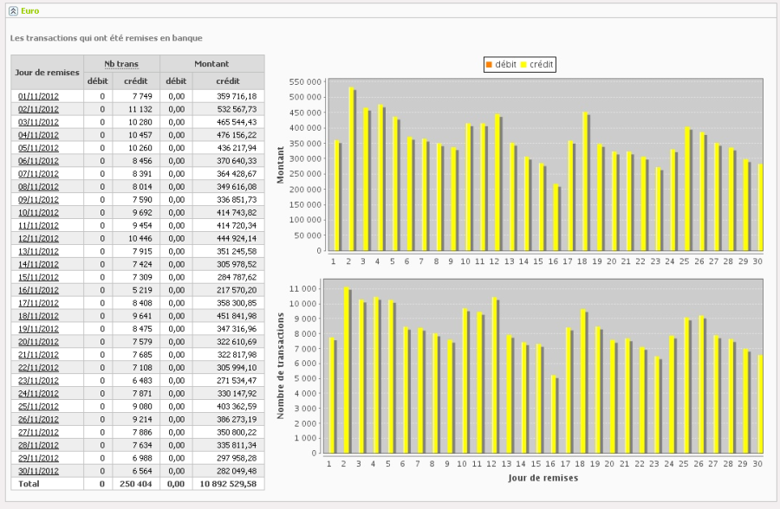Viewport: 780px width, 509px height.
Task: Click the 30/11/2012 date link
Action: [x=38, y=471]
